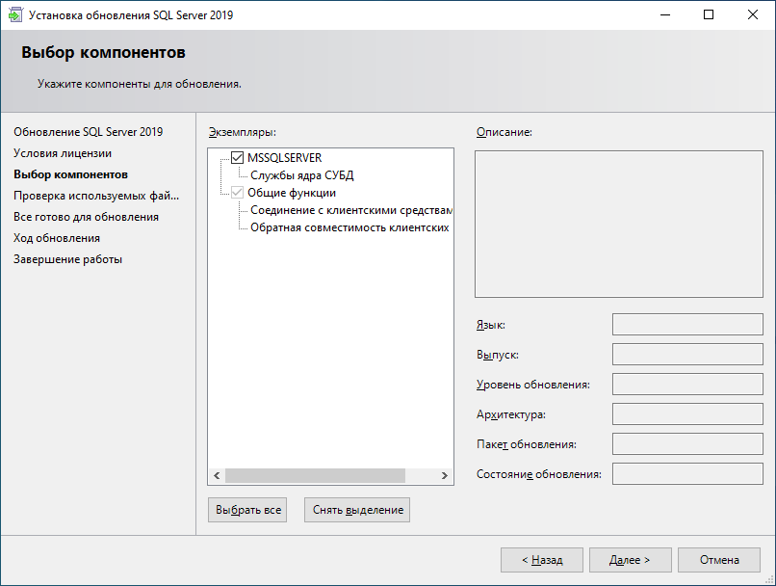Click the Описание label
Viewport: 776px width, 586px height.
click(x=504, y=132)
